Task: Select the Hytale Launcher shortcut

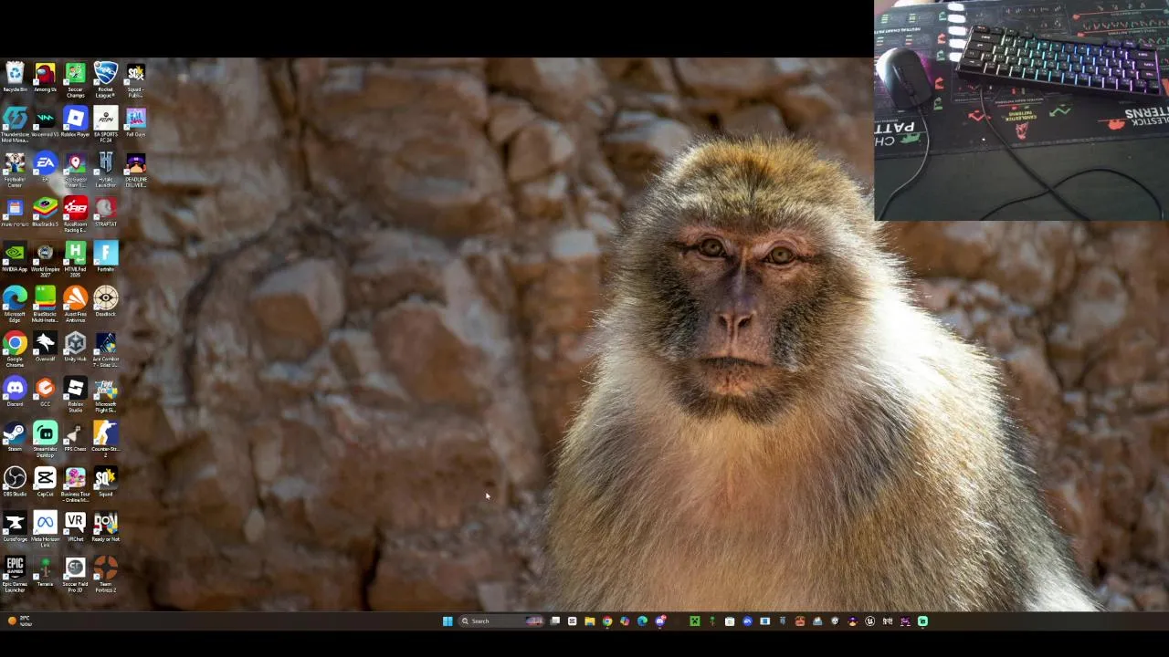Action: coord(105,170)
